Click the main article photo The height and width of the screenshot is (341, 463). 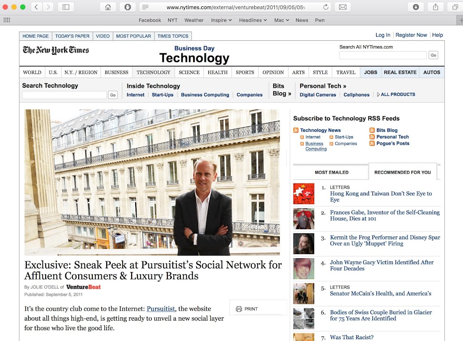pyautogui.click(x=152, y=182)
